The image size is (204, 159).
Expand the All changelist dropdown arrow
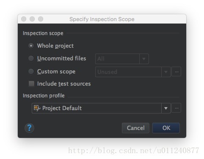pos(144,59)
